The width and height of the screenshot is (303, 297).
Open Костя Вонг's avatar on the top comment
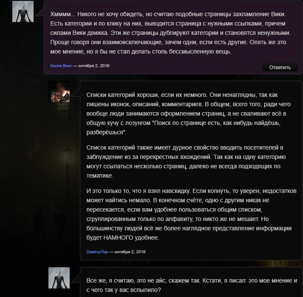(x=23, y=11)
